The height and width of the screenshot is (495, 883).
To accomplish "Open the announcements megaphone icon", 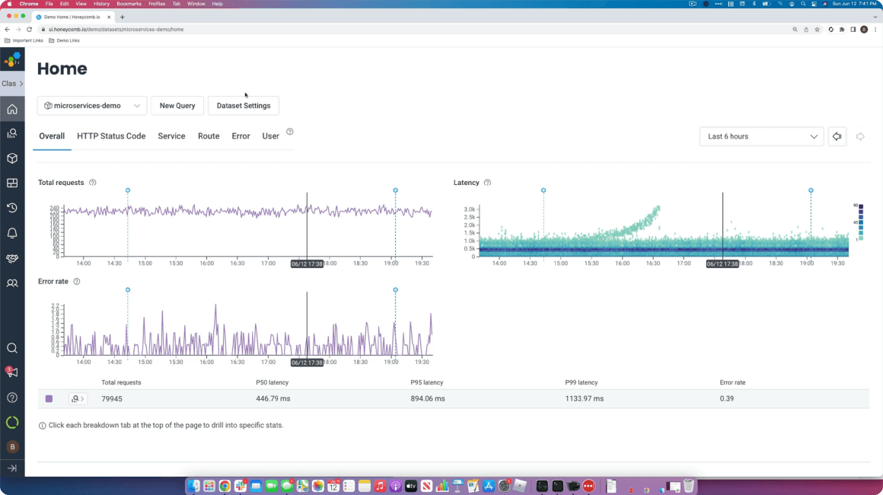I will [12, 372].
